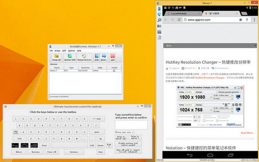
Task: Click 'Disable pattern lock' button
Action: tap(128, 144)
